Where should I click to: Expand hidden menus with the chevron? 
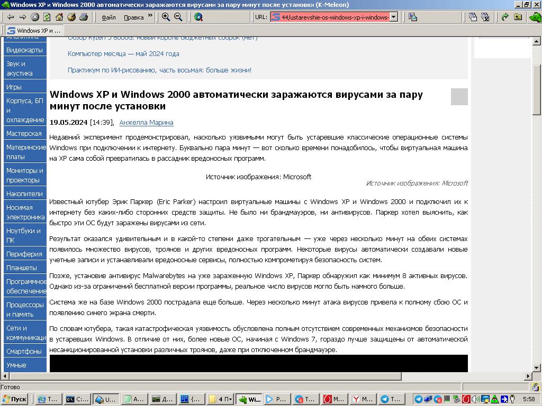[x=150, y=15]
